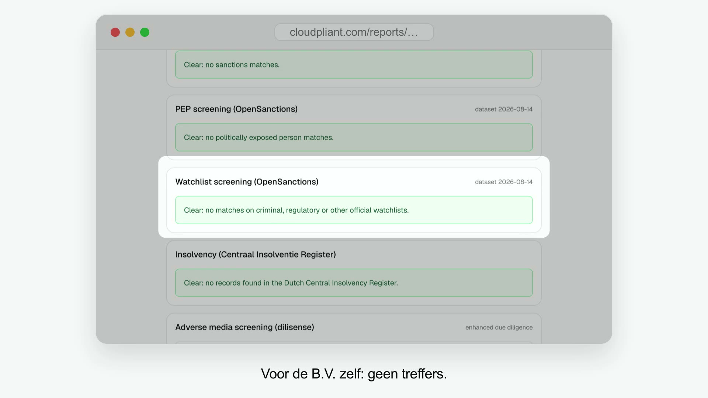
Task: Click the red close window dot
Action: [x=115, y=32]
